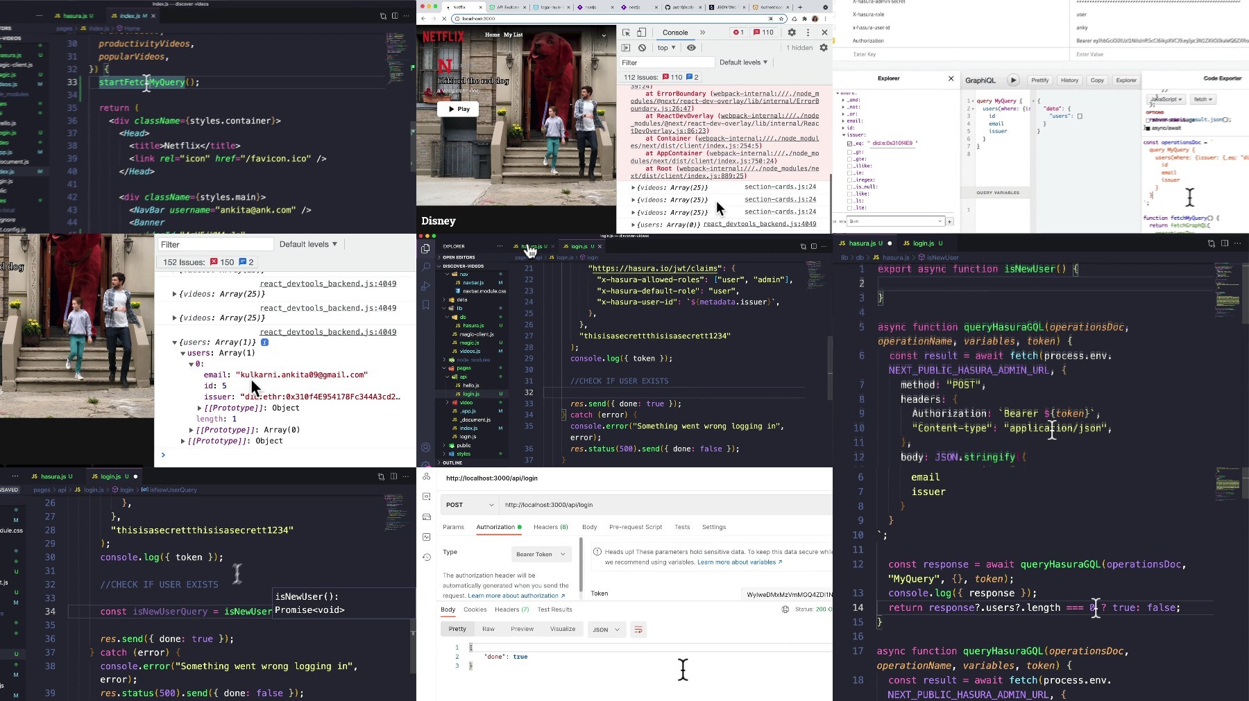Screen dimensions: 1249x701
Task: Enable the _in checkbox under issuer
Action: 849,173
